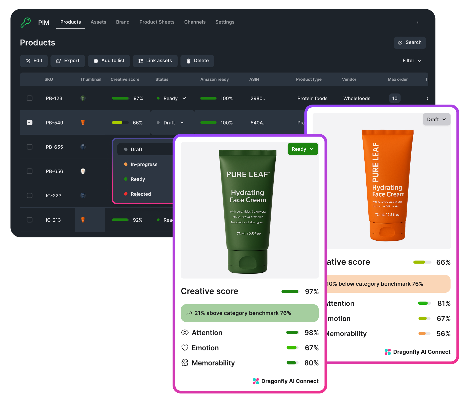This screenshot has height=400, width=460.
Task: Click the Link assets grid icon
Action: 141,61
